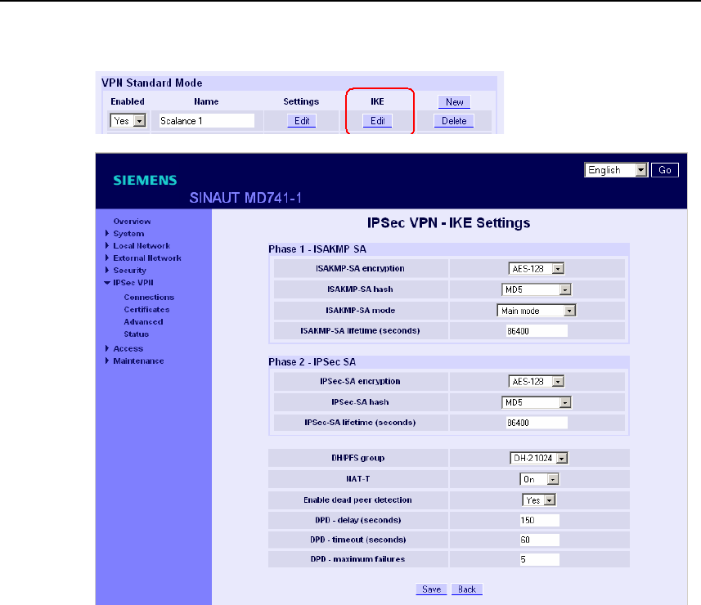Open IPSec-SA encryption AES-128 dropdown
Image resolution: width=701 pixels, height=605 pixels.
pos(537,381)
